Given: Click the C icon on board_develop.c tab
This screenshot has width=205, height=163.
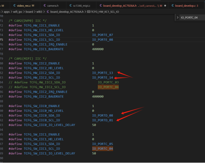Looking at the screenshot, I should pyautogui.click(x=173, y=6).
